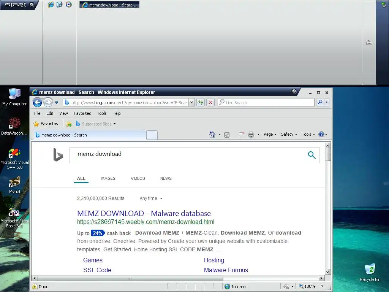Open a new tab in IE

[x=152, y=135]
